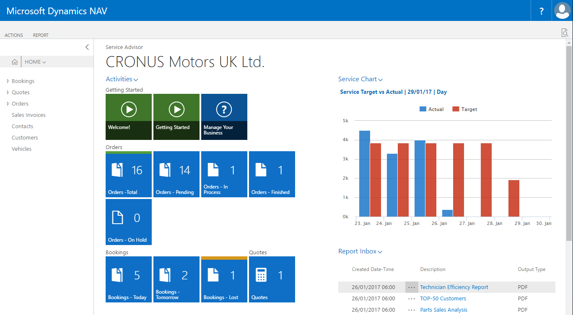Image resolution: width=573 pixels, height=315 pixels.
Task: Toggle the Actual series in chart legend
Action: click(x=431, y=109)
